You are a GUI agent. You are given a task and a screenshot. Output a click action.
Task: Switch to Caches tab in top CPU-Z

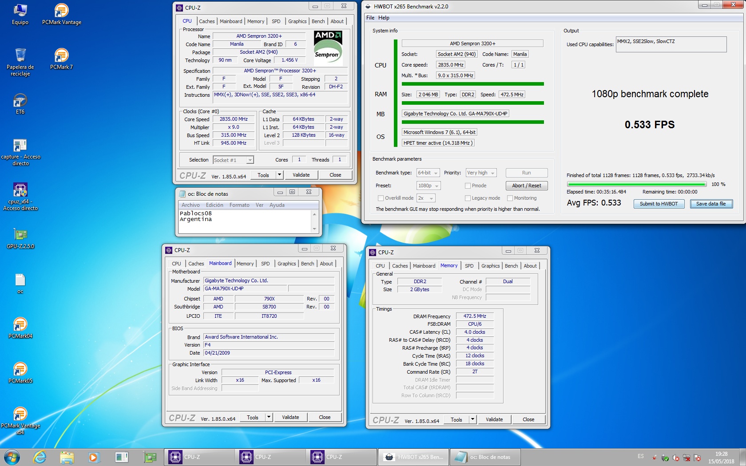coord(206,21)
